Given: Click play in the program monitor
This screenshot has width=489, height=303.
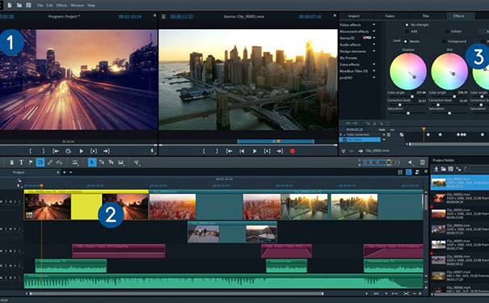Looking at the screenshot, I should pyautogui.click(x=81, y=151).
